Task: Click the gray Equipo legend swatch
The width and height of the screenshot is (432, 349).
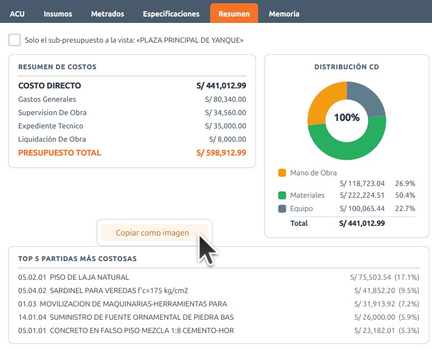Action: pyautogui.click(x=282, y=209)
